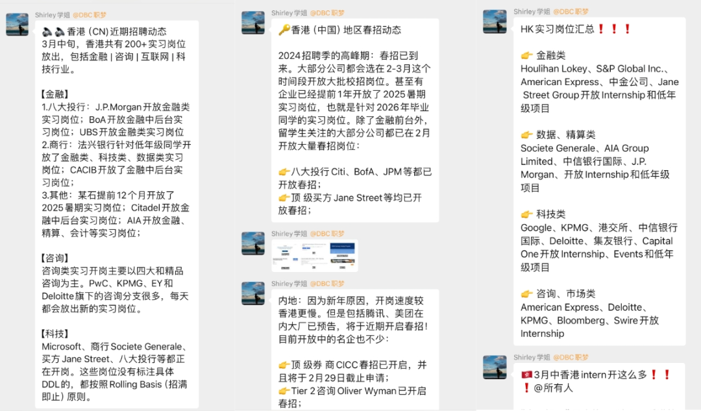This screenshot has width=701, height=411.
Task: Select the 香港 (中国) 地区春招动态 message bubble
Action: [355, 120]
